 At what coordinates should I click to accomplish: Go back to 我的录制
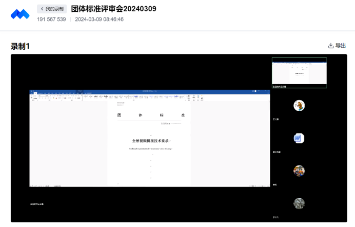coord(52,9)
